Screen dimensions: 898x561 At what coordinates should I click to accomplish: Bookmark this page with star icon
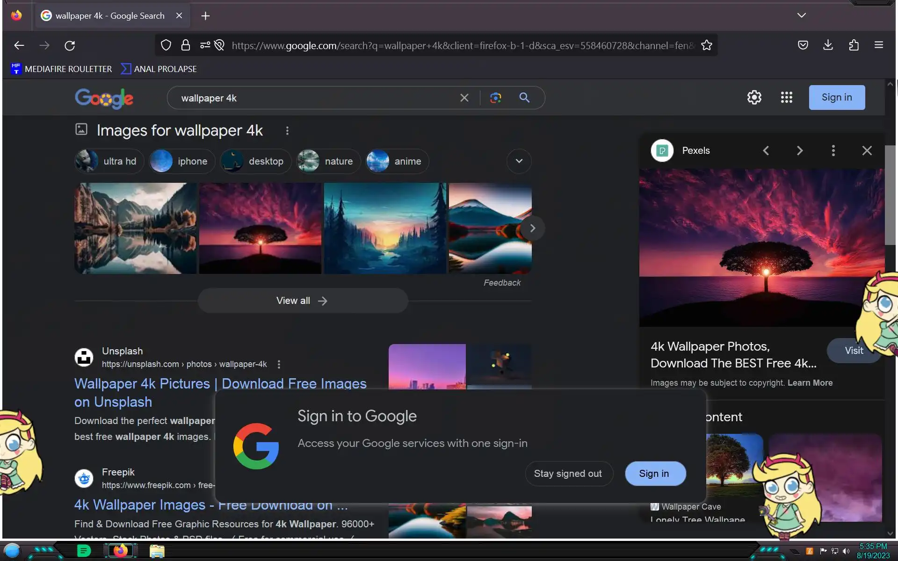point(706,45)
